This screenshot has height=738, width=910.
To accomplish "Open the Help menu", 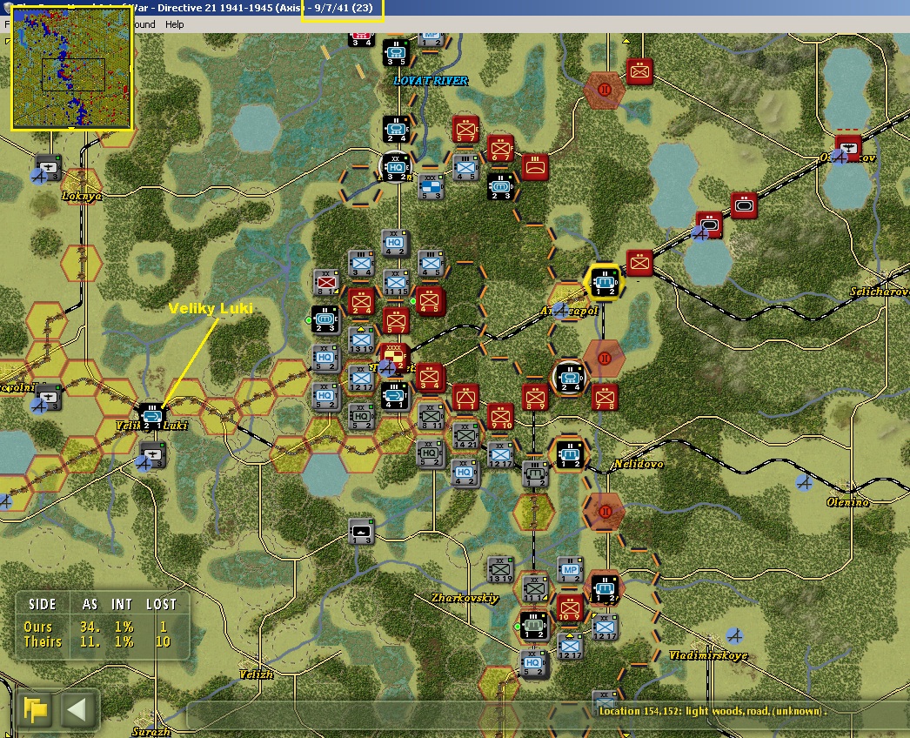I will pos(174,24).
